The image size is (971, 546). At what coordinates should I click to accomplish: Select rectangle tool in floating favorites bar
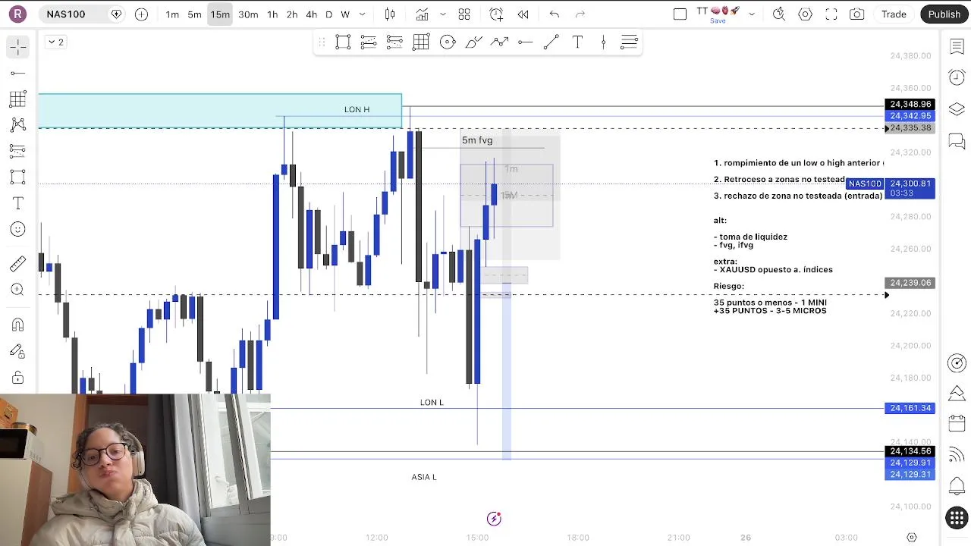pyautogui.click(x=343, y=42)
